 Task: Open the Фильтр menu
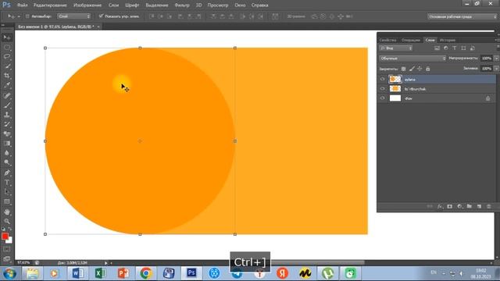click(182, 5)
